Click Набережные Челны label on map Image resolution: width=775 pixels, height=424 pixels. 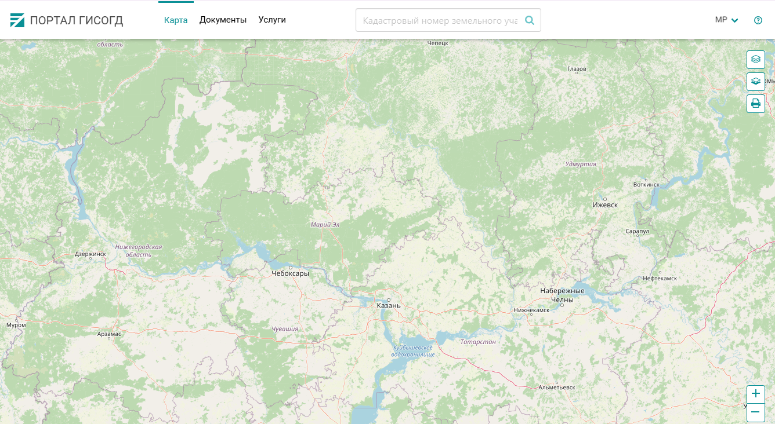pyautogui.click(x=562, y=295)
